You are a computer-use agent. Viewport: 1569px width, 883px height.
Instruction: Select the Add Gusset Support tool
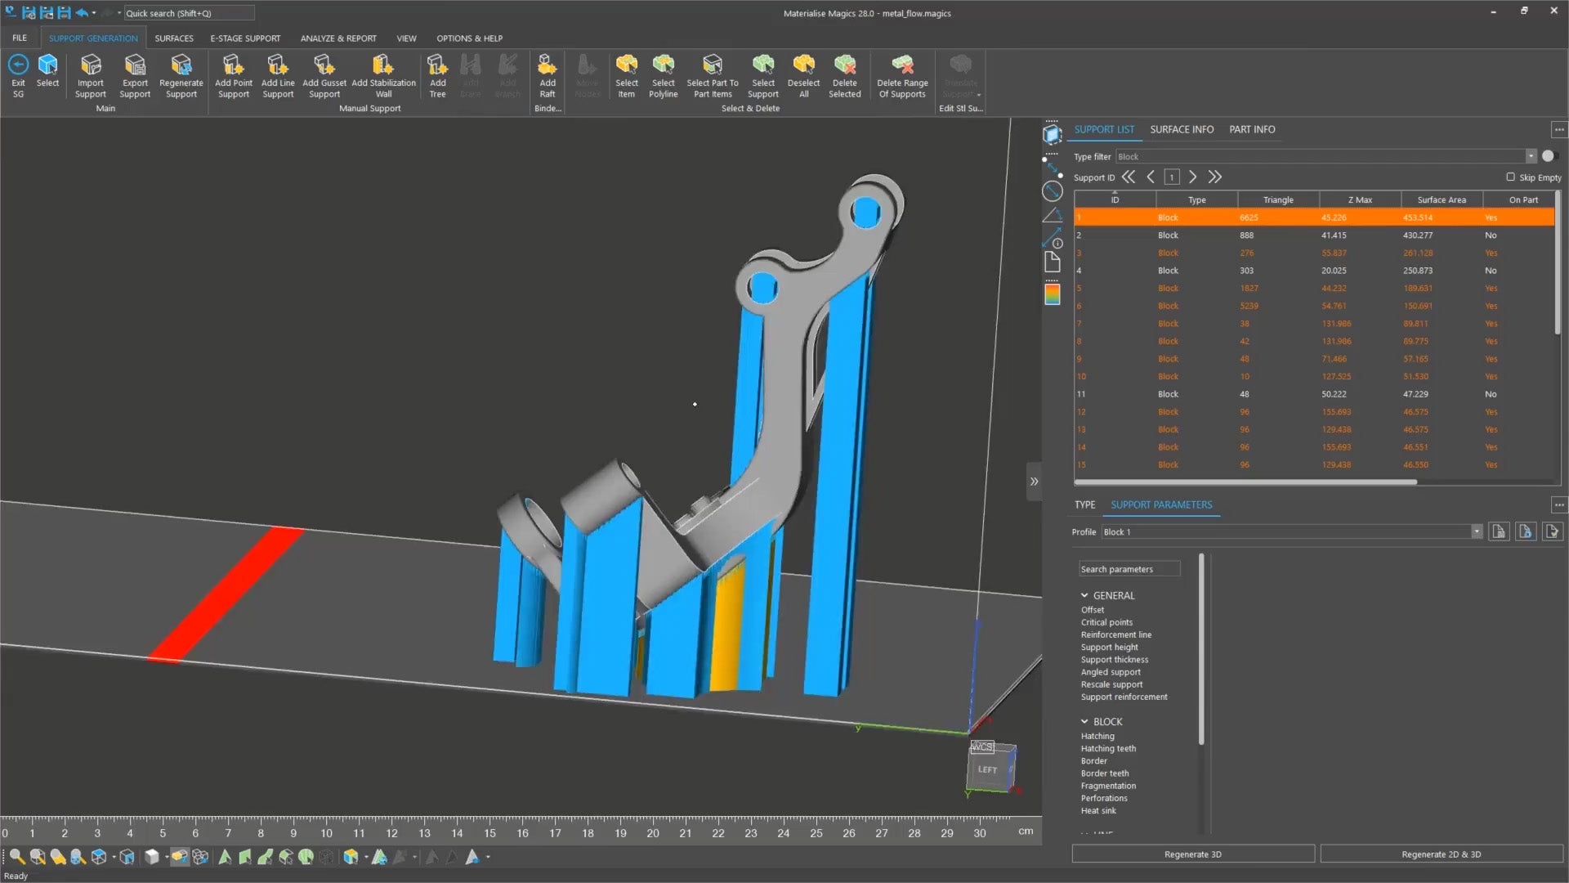[x=324, y=74]
